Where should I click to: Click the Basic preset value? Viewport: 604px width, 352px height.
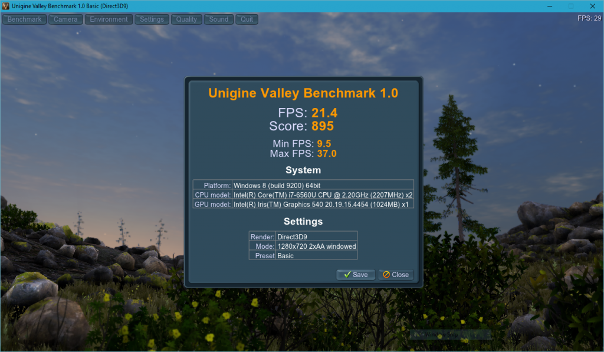click(317, 255)
